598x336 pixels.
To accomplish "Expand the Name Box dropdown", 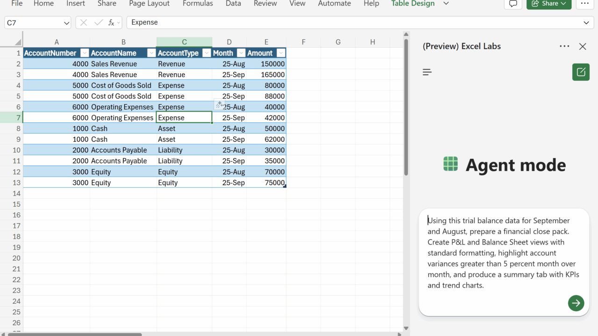I will pyautogui.click(x=66, y=22).
